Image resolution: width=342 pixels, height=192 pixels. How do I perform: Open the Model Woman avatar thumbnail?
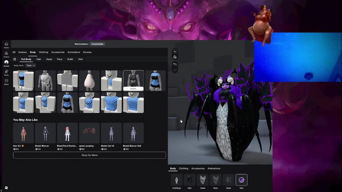pyautogui.click(x=45, y=133)
